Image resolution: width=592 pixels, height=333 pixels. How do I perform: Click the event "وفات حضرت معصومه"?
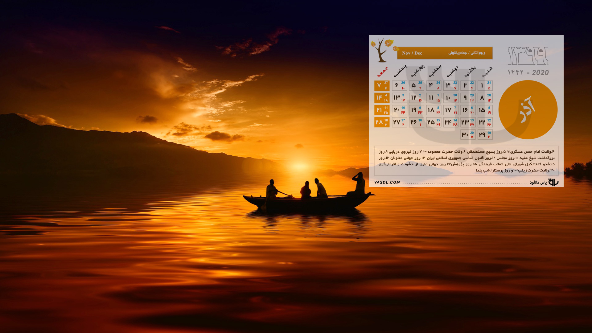point(445,152)
